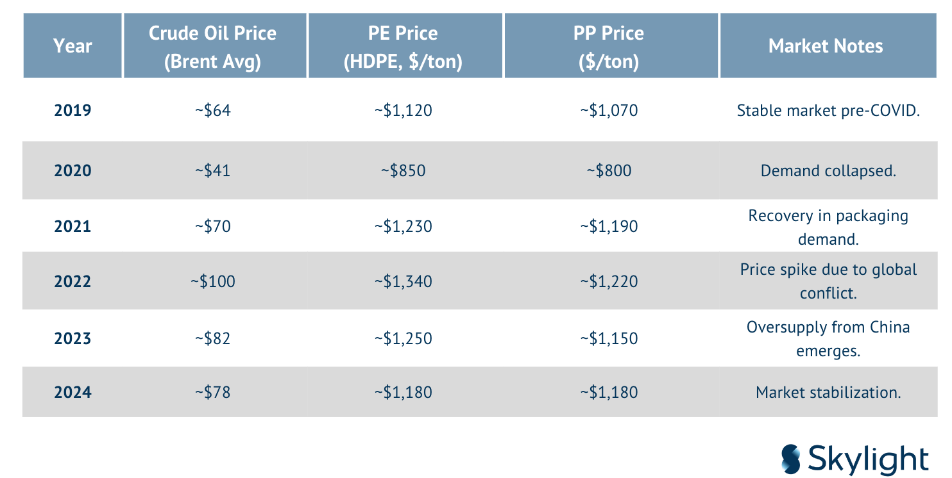
Task: Select the 2020 year row label
Action: [72, 170]
